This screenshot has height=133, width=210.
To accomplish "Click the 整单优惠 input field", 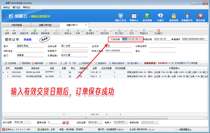I will coord(55,122).
